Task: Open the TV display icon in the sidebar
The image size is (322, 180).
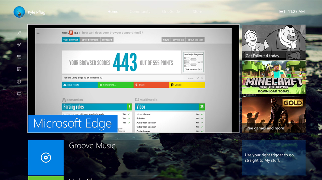Action: [19, 94]
